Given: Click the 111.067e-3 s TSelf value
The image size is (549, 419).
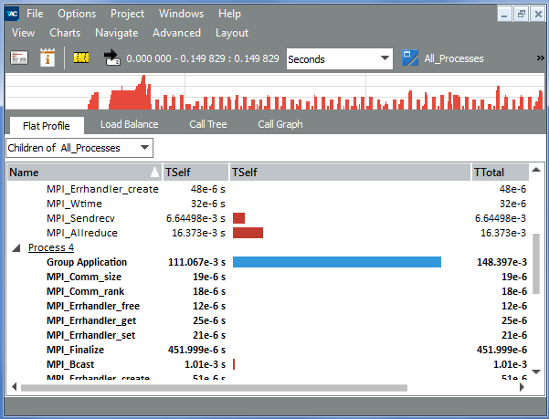Looking at the screenshot, I should [196, 262].
